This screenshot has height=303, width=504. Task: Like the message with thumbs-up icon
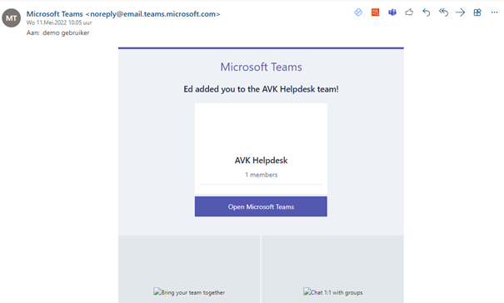tap(409, 12)
